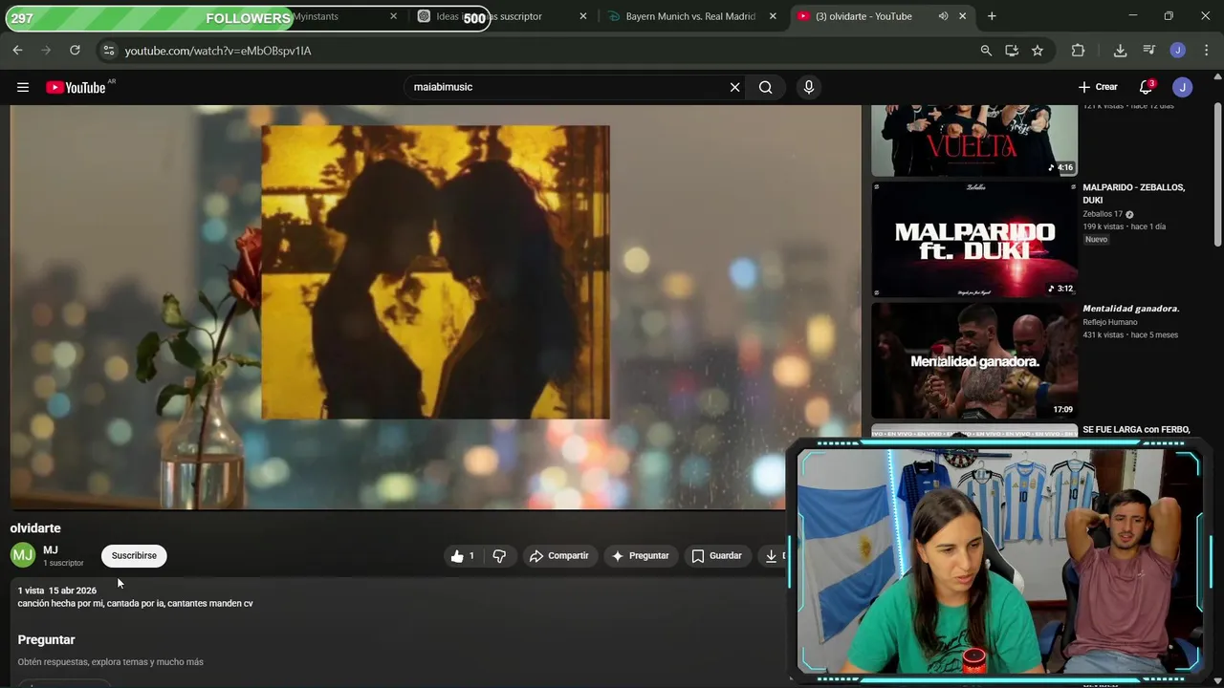Click Compartir to share video

click(x=559, y=556)
